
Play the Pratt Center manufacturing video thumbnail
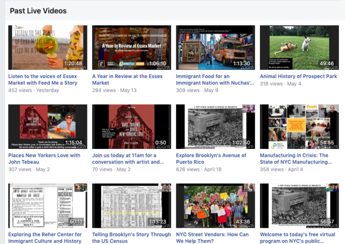299,127
